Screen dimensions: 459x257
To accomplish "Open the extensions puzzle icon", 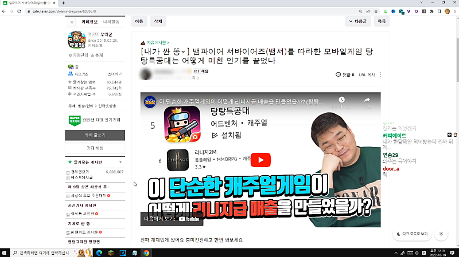I will (431, 11).
